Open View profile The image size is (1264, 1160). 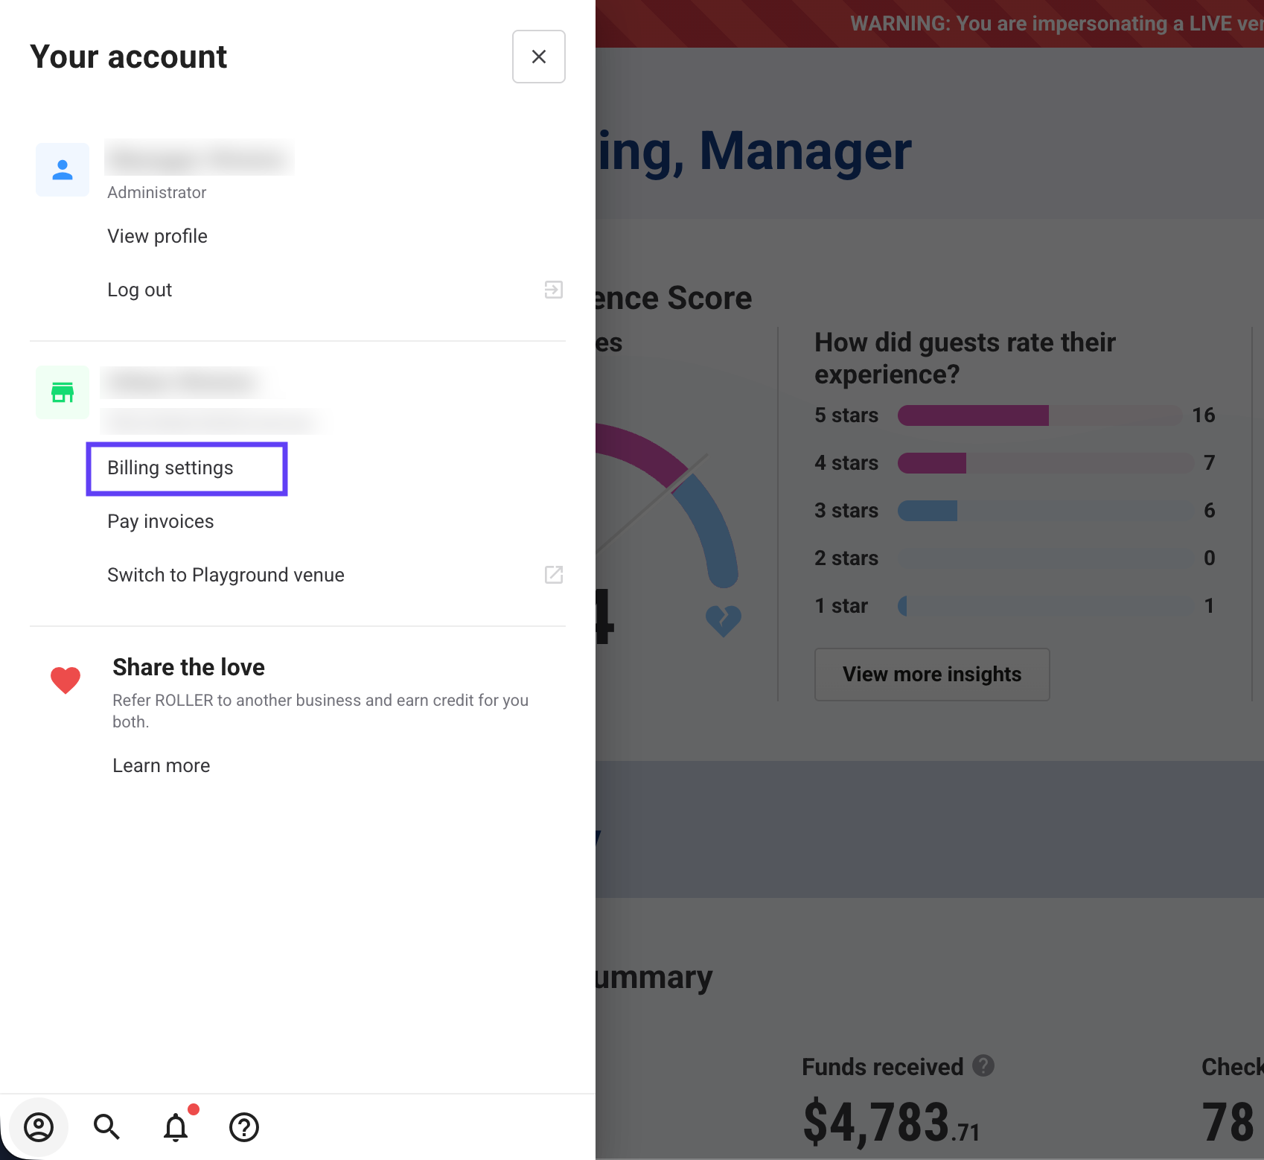click(157, 236)
